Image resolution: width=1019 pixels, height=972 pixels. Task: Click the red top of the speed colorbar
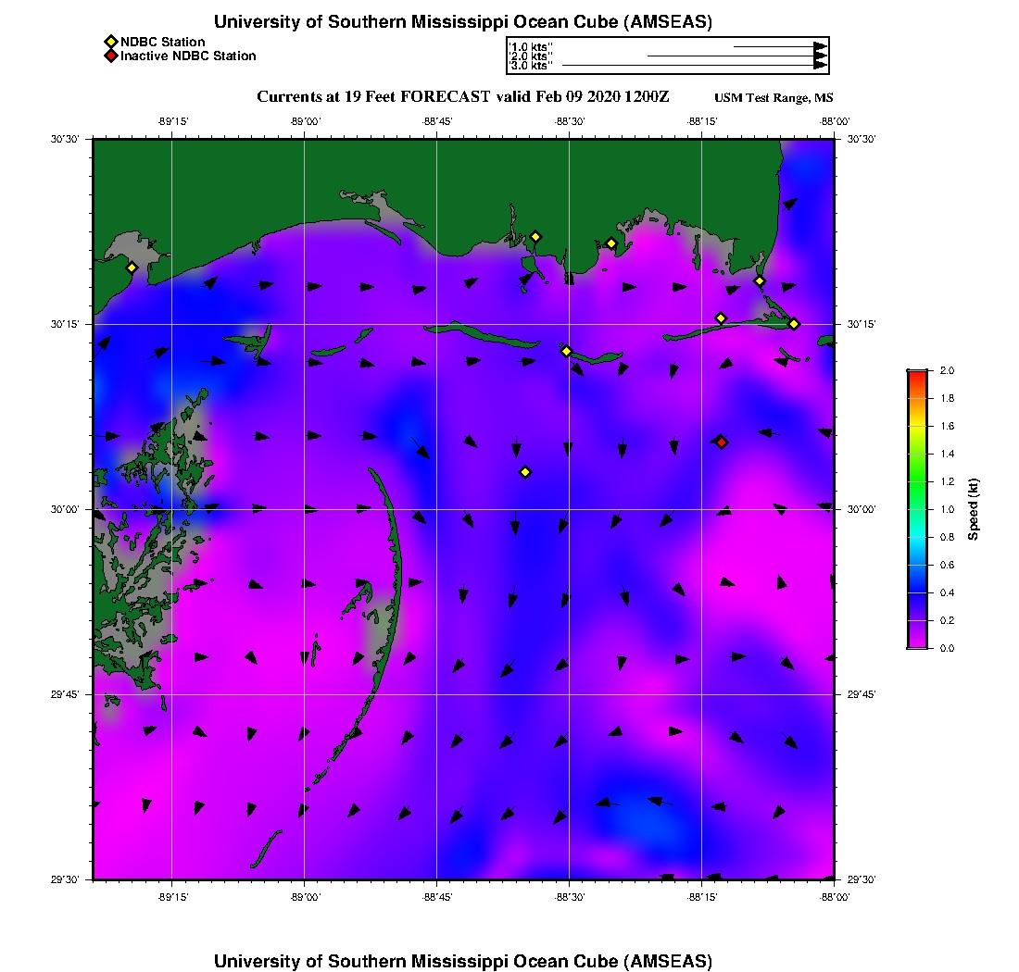pyautogui.click(x=917, y=374)
